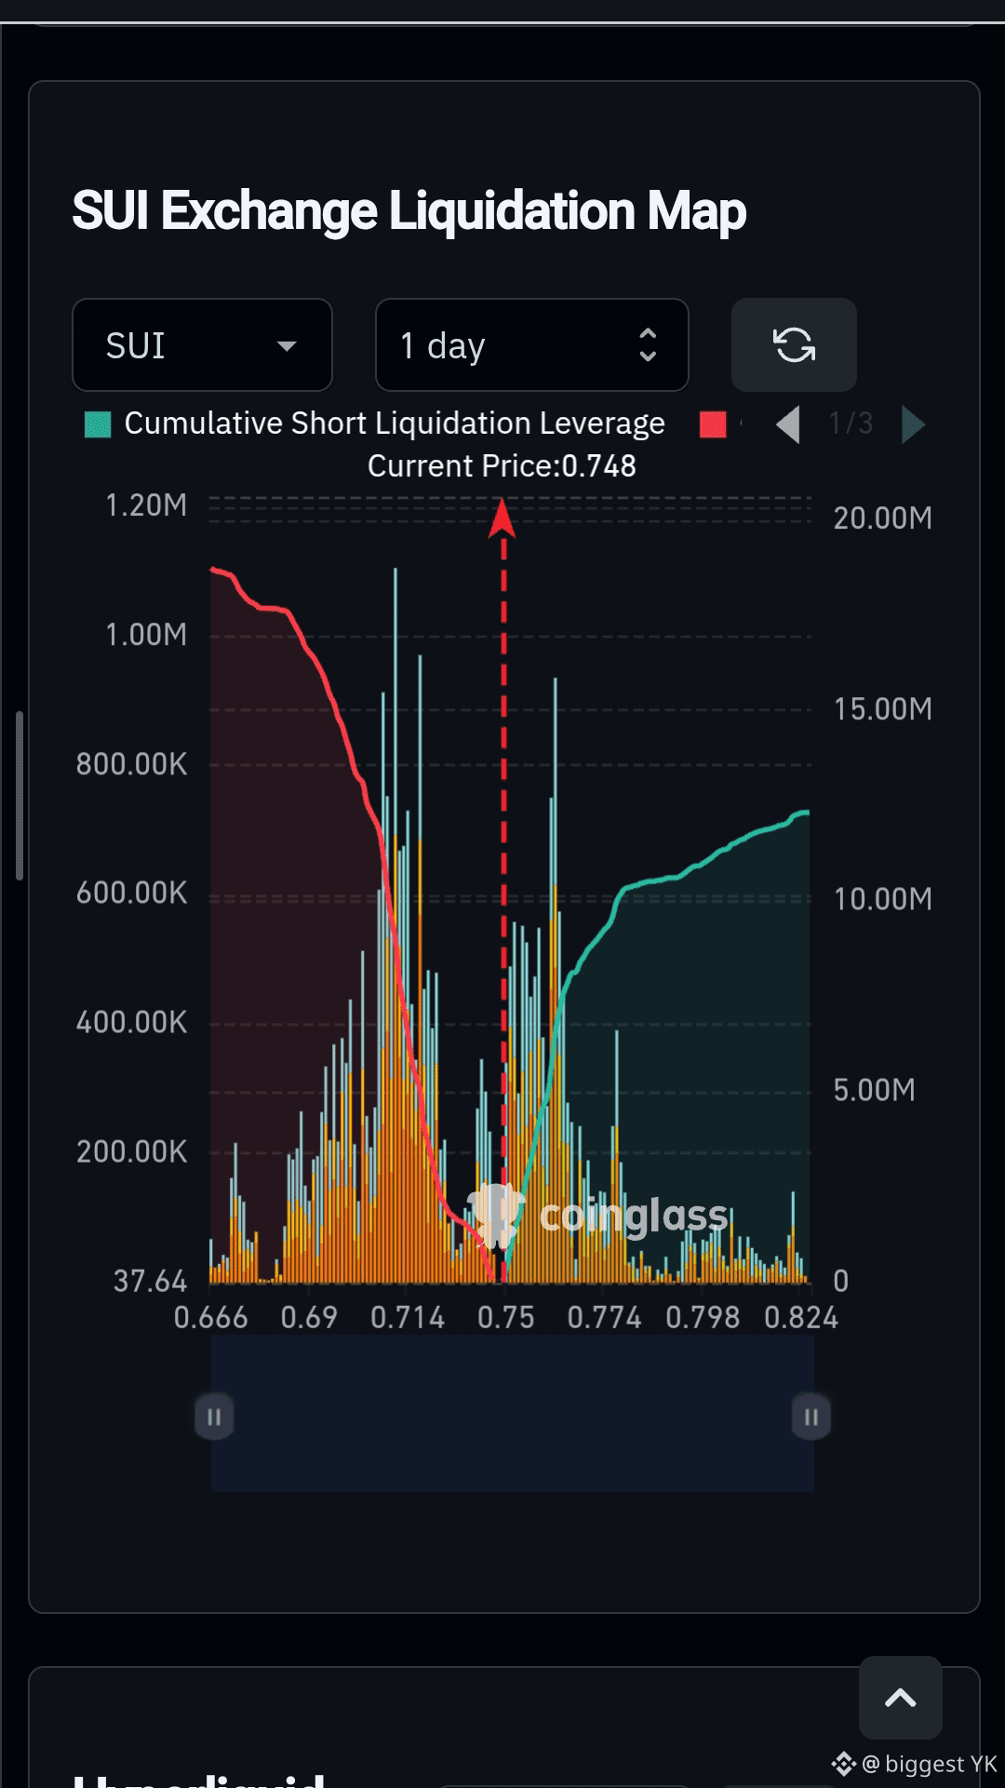Click the 1/3 legend page indicator
This screenshot has width=1005, height=1788.
[851, 424]
